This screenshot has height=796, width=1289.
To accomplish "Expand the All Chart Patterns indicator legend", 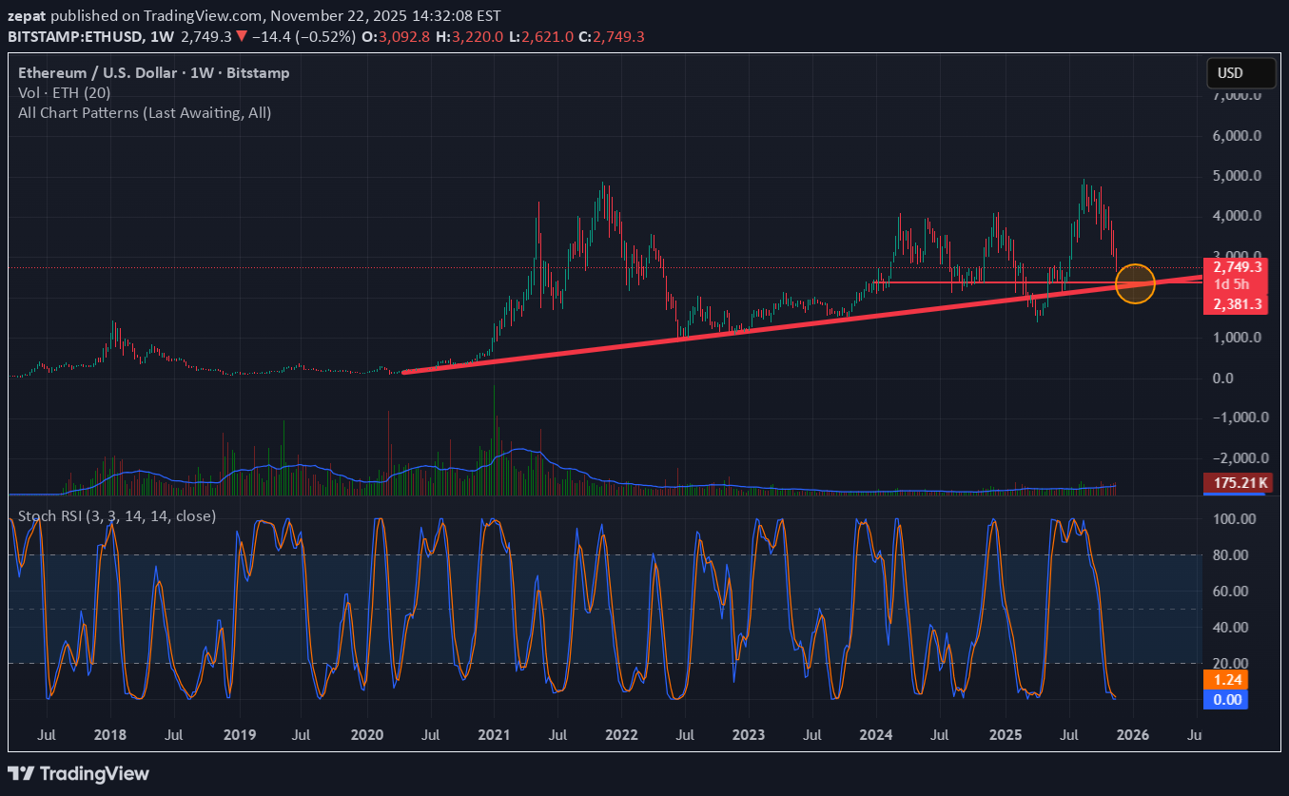I will click(x=145, y=112).
